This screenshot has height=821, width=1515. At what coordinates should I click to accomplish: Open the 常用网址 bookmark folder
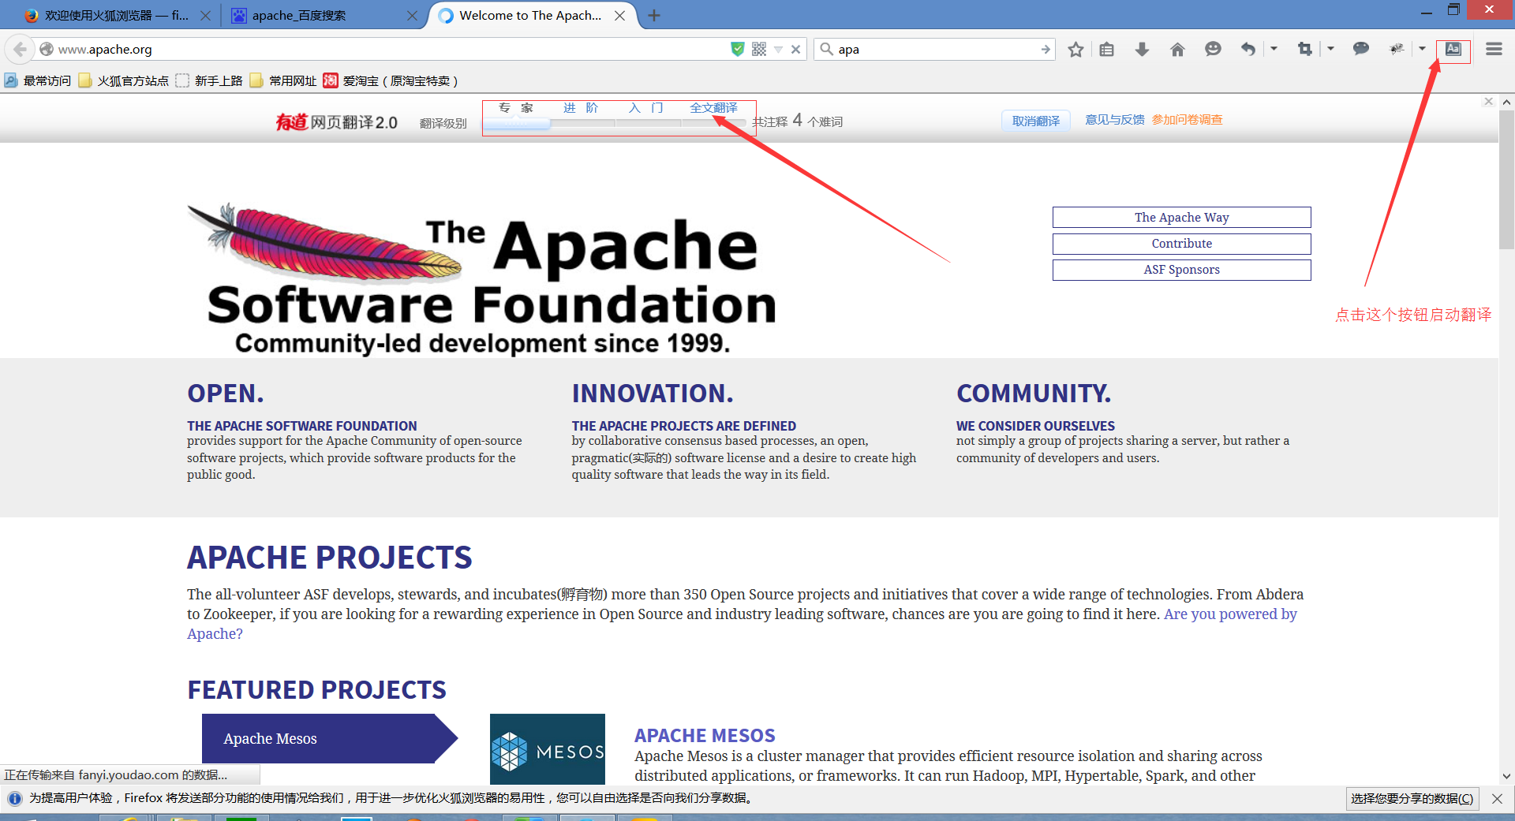click(x=283, y=80)
